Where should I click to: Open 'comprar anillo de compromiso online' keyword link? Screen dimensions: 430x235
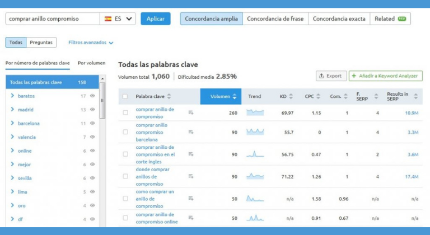pyautogui.click(x=157, y=218)
